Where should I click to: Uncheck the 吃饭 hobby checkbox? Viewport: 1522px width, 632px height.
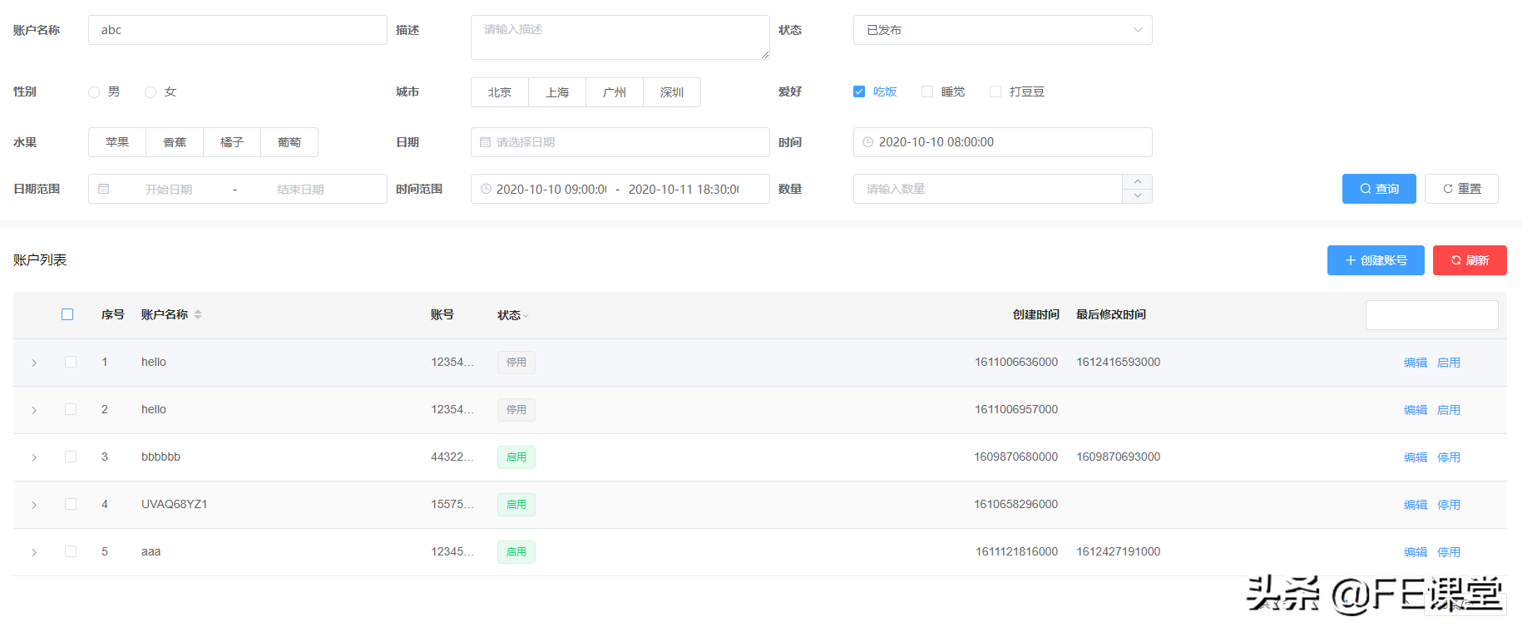pyautogui.click(x=859, y=91)
